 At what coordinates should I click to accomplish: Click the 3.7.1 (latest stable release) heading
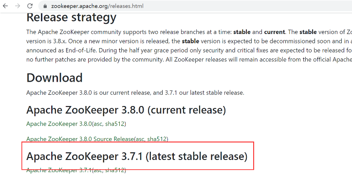click(137, 157)
